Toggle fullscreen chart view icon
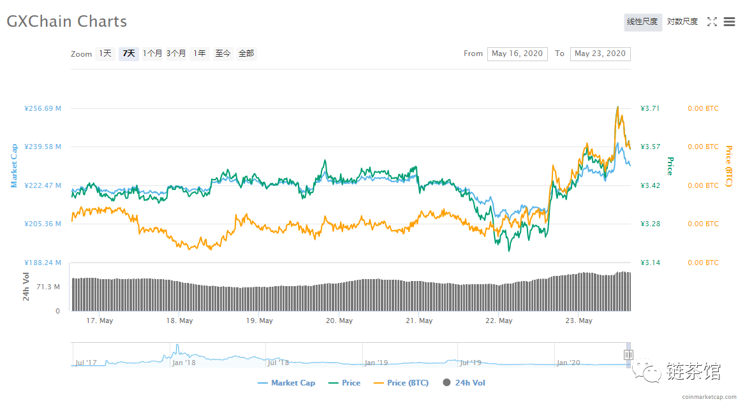Viewport: 745px width, 404px height. click(712, 22)
